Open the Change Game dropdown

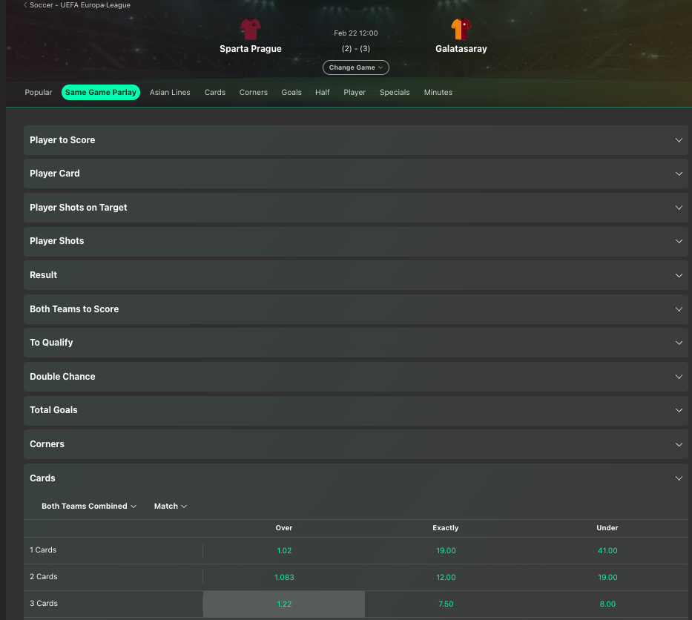356,67
